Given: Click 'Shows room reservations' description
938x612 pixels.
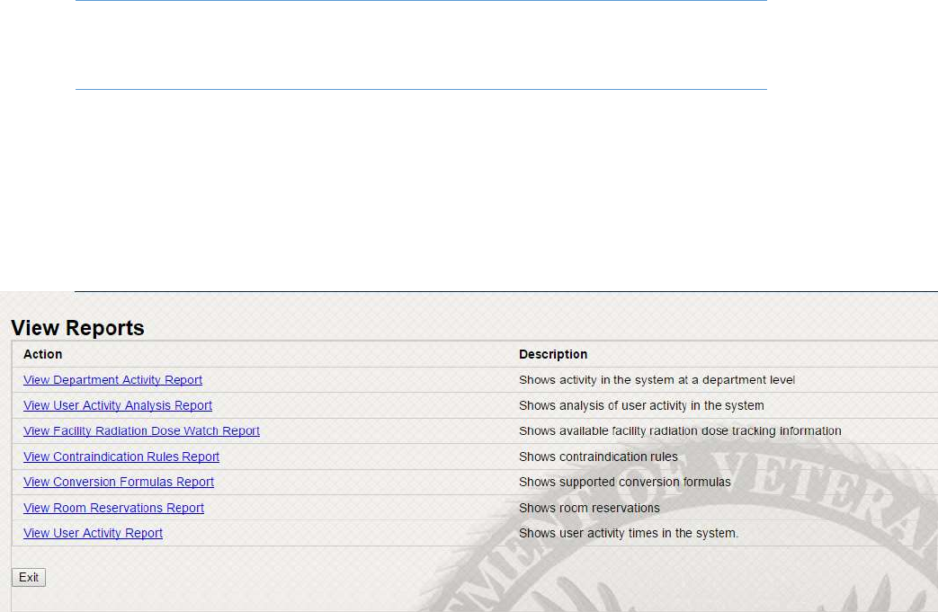Looking at the screenshot, I should point(589,508).
